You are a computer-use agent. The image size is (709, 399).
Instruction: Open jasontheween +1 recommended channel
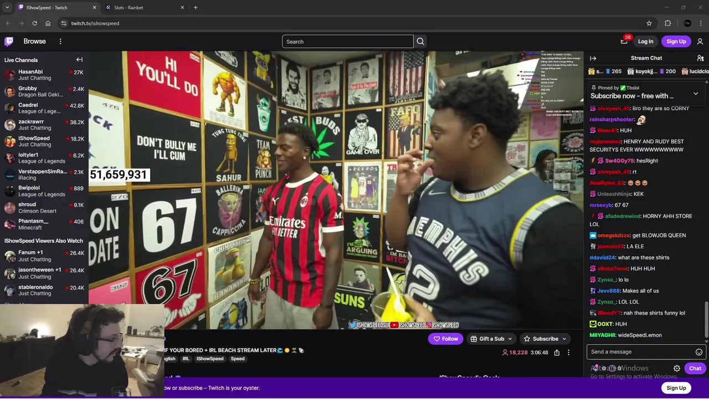(44, 273)
